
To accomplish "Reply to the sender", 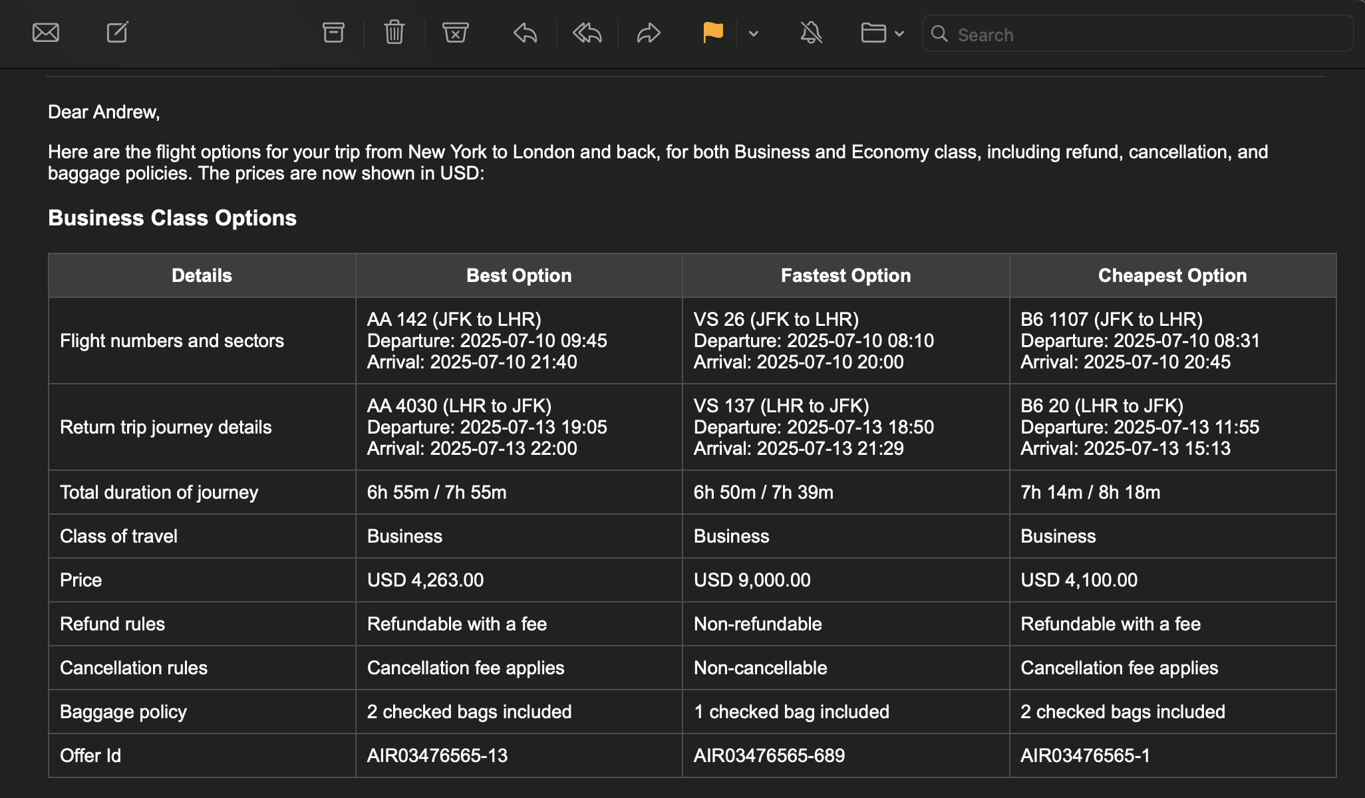I will 526,33.
